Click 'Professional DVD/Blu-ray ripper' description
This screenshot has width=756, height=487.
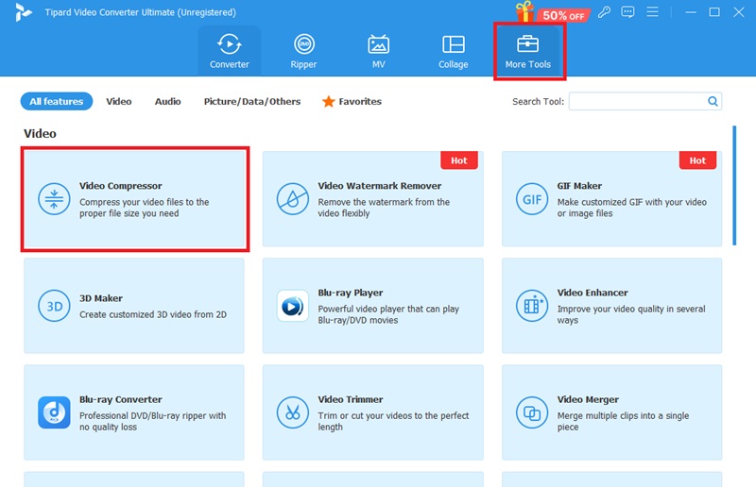(x=152, y=421)
